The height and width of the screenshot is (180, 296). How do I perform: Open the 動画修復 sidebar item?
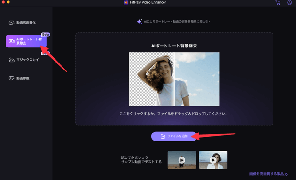click(19, 78)
